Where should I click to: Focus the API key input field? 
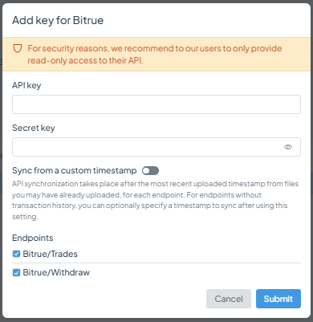click(x=156, y=104)
